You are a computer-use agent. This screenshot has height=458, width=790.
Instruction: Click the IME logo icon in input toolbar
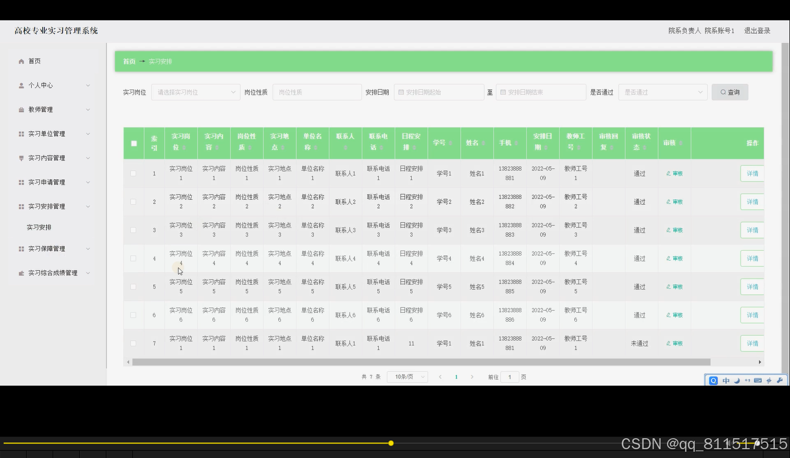click(x=713, y=380)
